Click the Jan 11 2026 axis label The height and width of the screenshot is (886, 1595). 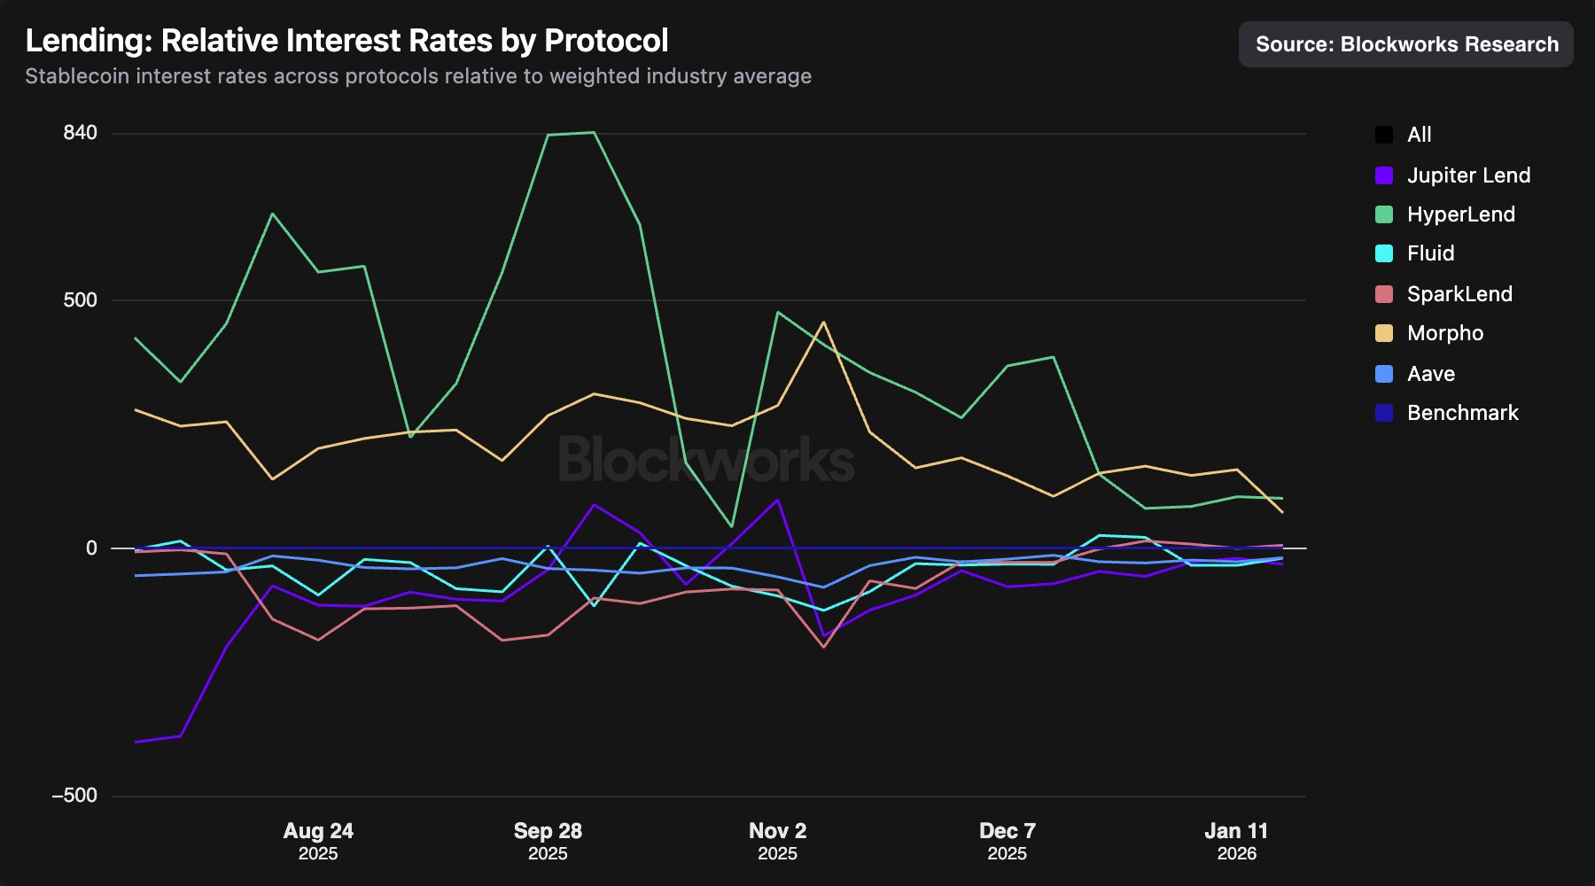tap(1236, 841)
